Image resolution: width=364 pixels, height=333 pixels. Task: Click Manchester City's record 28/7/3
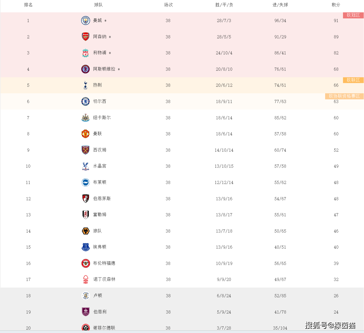[x=224, y=21]
